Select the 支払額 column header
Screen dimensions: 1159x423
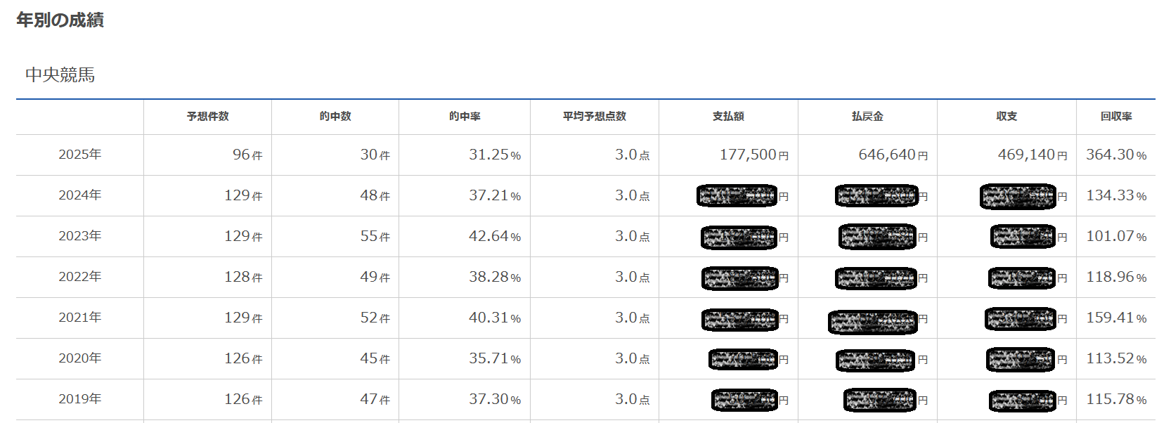[x=728, y=117]
